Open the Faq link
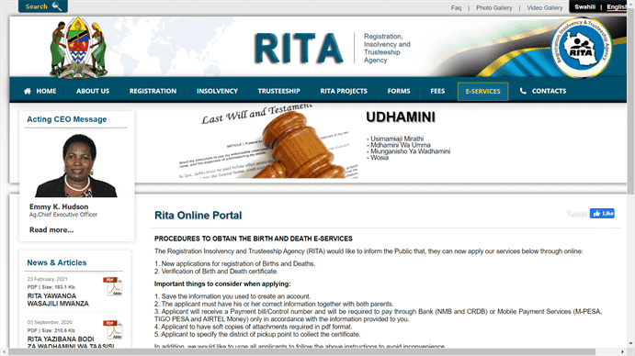Image resolution: width=635 pixels, height=356 pixels. (x=456, y=7)
